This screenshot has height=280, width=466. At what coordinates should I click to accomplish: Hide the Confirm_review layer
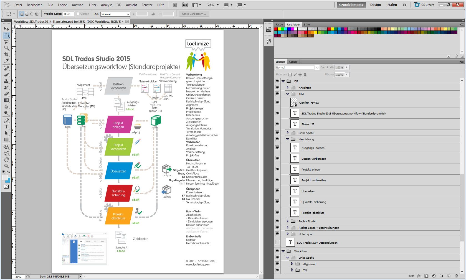click(x=277, y=102)
